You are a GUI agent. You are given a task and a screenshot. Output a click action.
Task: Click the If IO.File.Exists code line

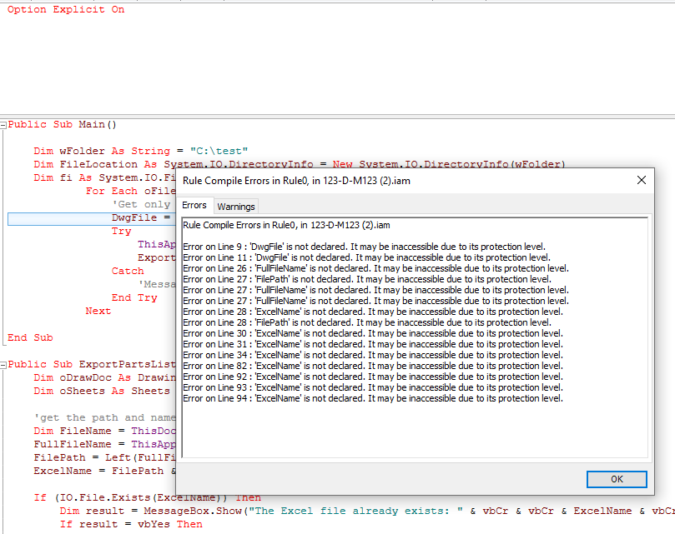147,497
